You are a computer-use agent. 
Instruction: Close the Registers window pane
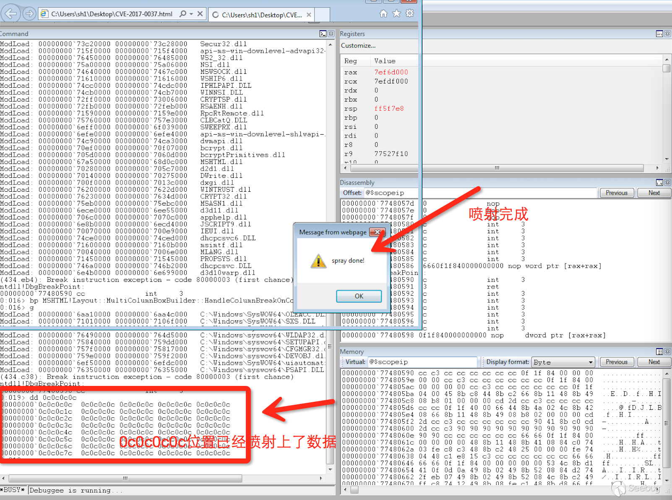pos(667,34)
